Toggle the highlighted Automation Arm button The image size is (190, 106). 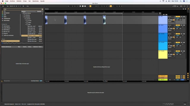90,6
